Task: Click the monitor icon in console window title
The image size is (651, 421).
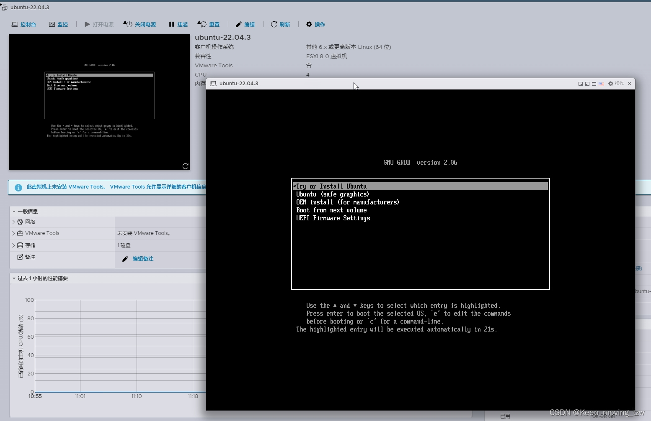Action: [x=213, y=84]
